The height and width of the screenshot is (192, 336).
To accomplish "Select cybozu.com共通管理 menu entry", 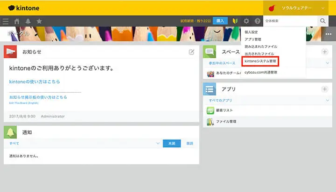I will pyautogui.click(x=261, y=72).
